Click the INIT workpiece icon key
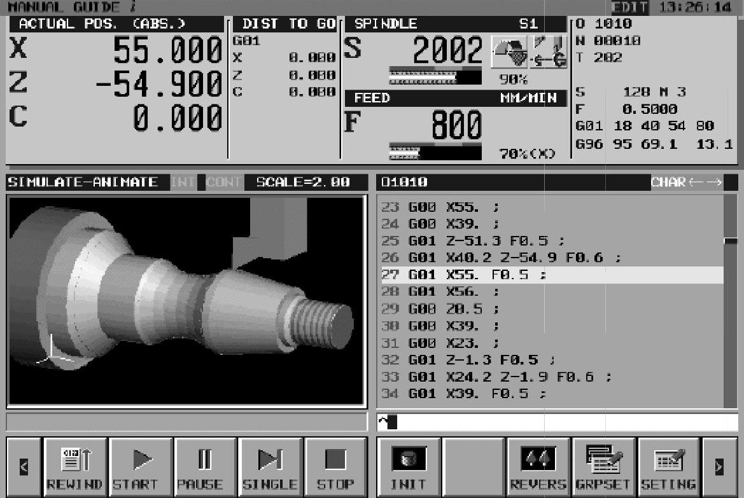The height and width of the screenshot is (498, 744). [409, 467]
